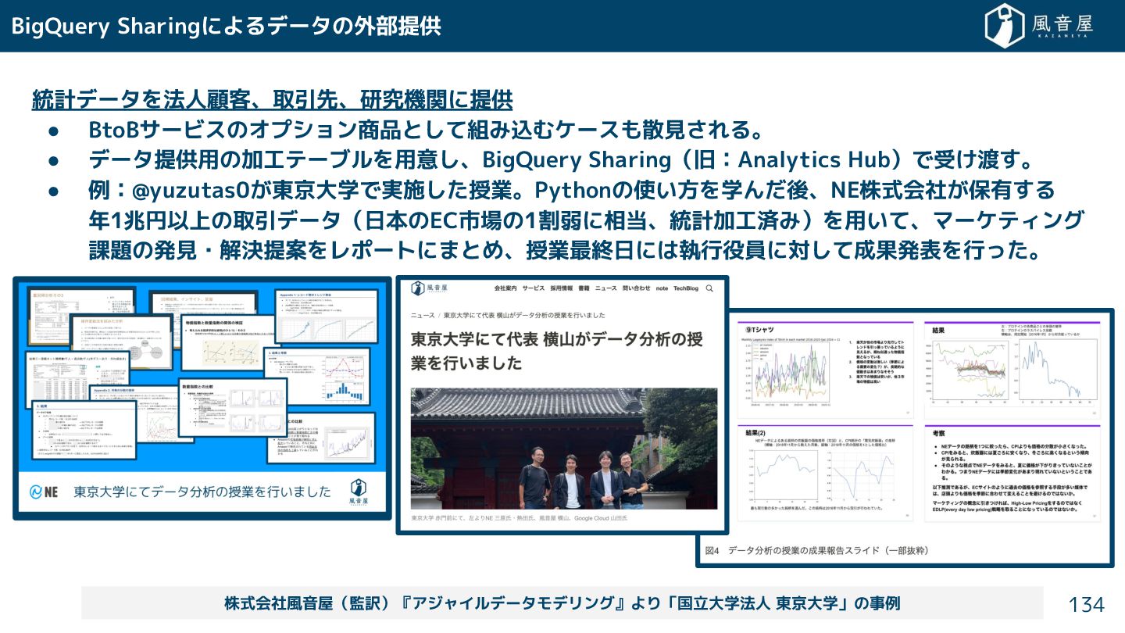Click the ニュース breadcrumb link
The width and height of the screenshot is (1125, 633).
pos(423,316)
